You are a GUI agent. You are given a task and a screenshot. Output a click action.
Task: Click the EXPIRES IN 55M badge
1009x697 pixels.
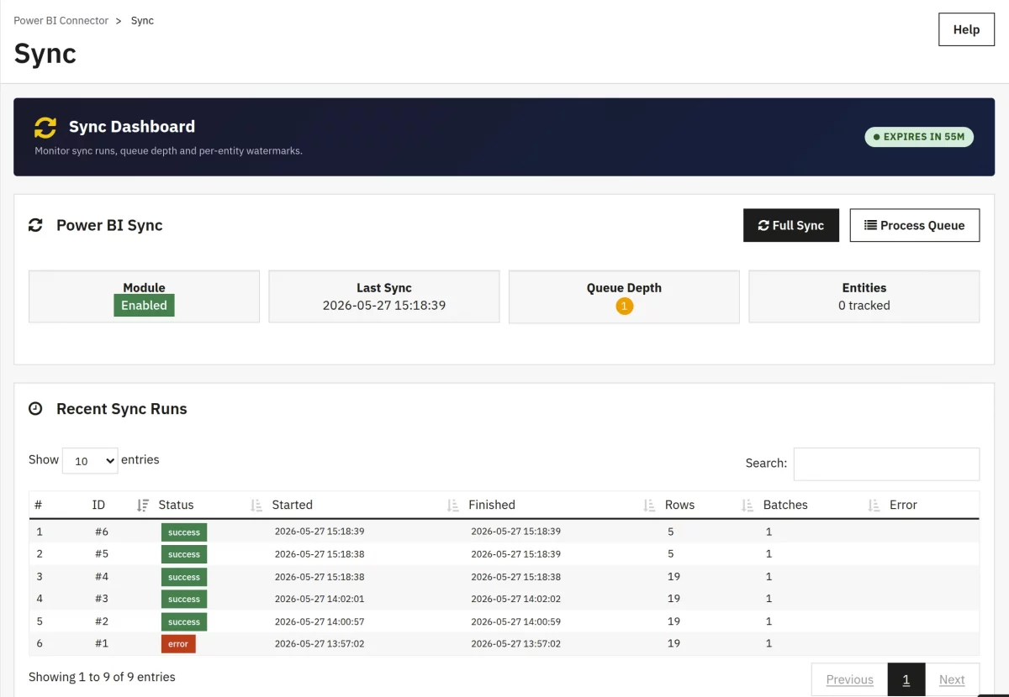(x=919, y=137)
